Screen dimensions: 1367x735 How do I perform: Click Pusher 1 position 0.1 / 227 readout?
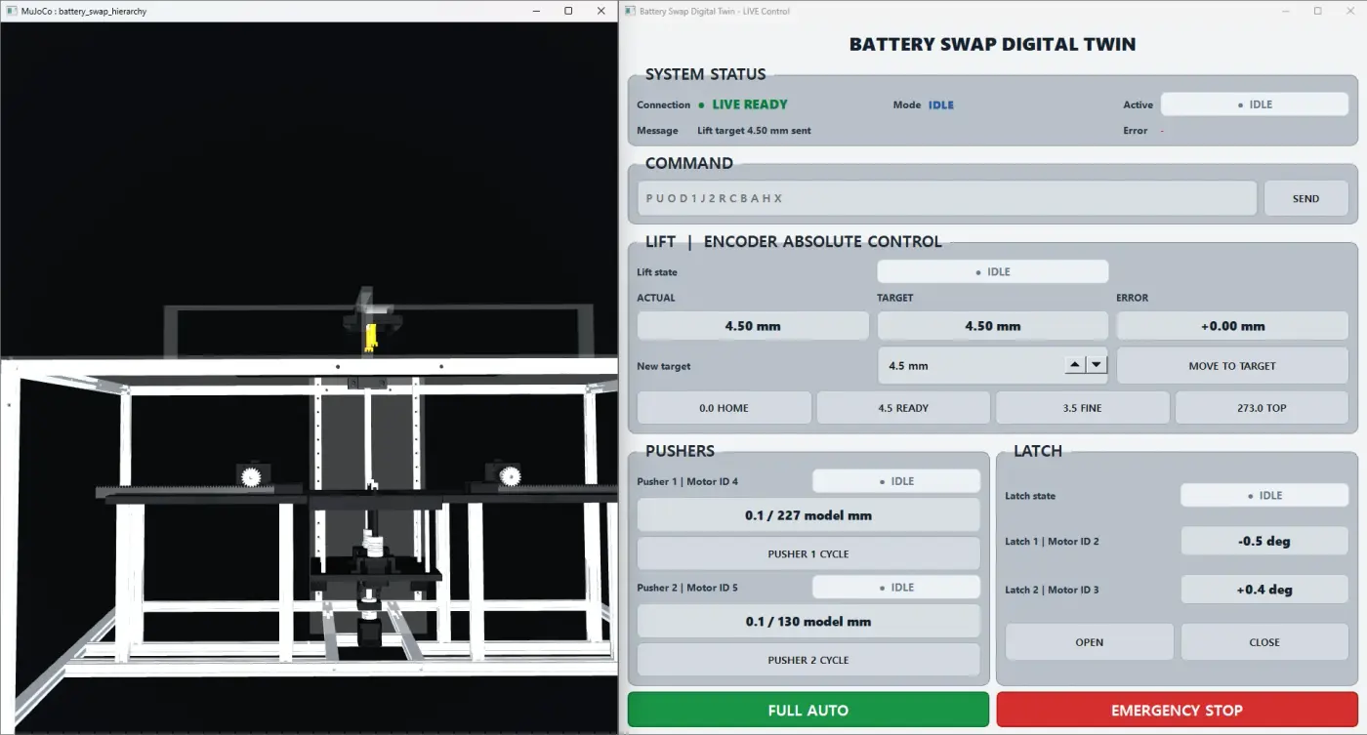pos(808,515)
